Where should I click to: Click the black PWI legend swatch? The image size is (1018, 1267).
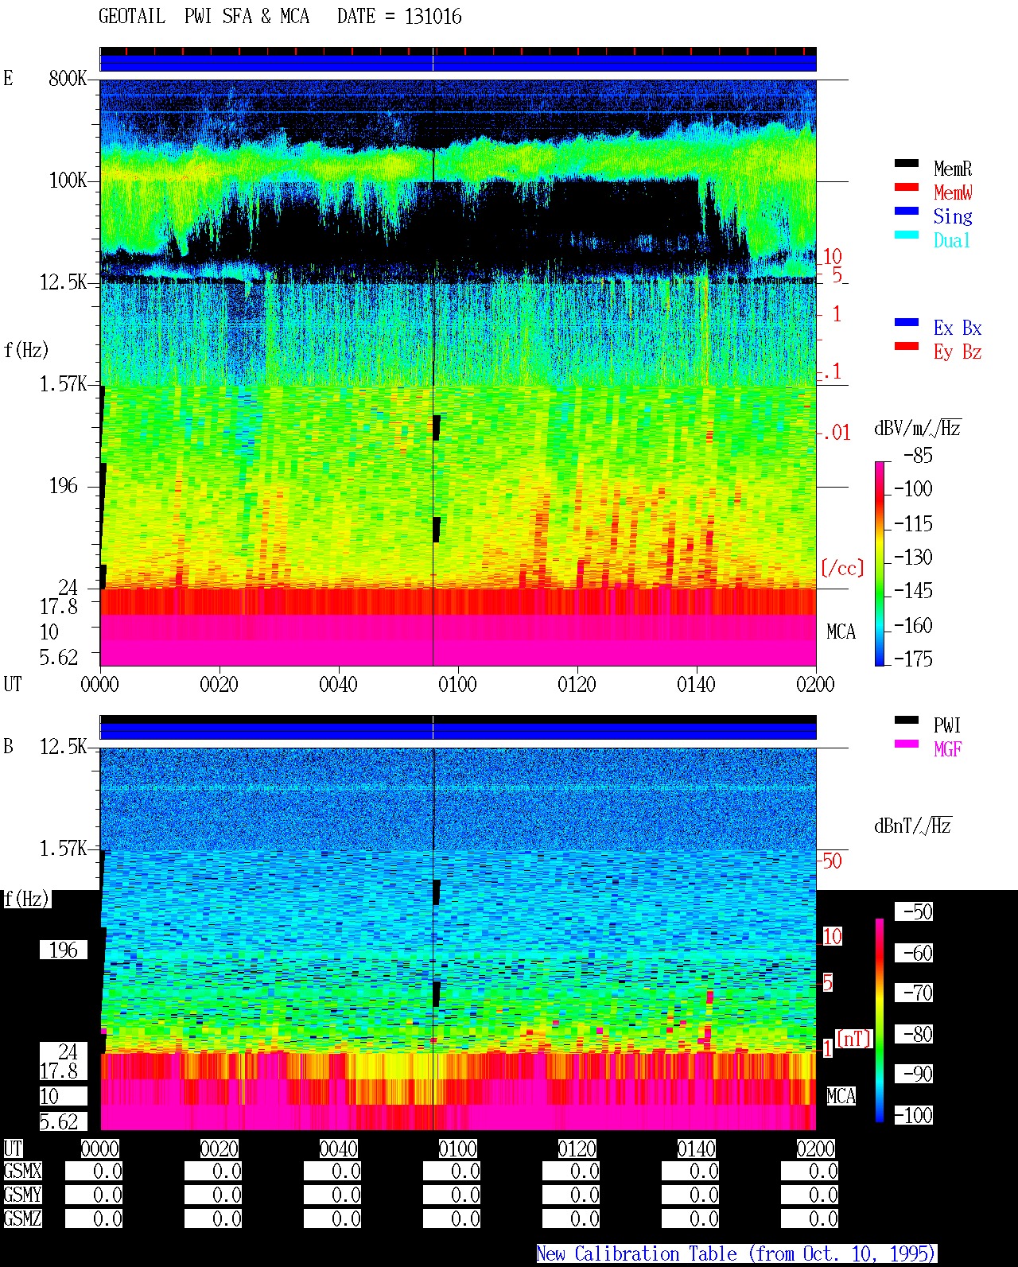pos(907,720)
